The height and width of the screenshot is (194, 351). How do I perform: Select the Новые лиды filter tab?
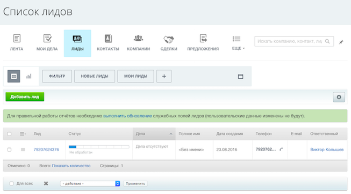(95, 76)
